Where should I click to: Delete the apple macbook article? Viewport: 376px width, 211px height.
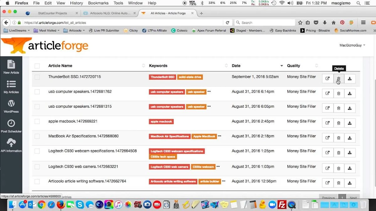339,123
